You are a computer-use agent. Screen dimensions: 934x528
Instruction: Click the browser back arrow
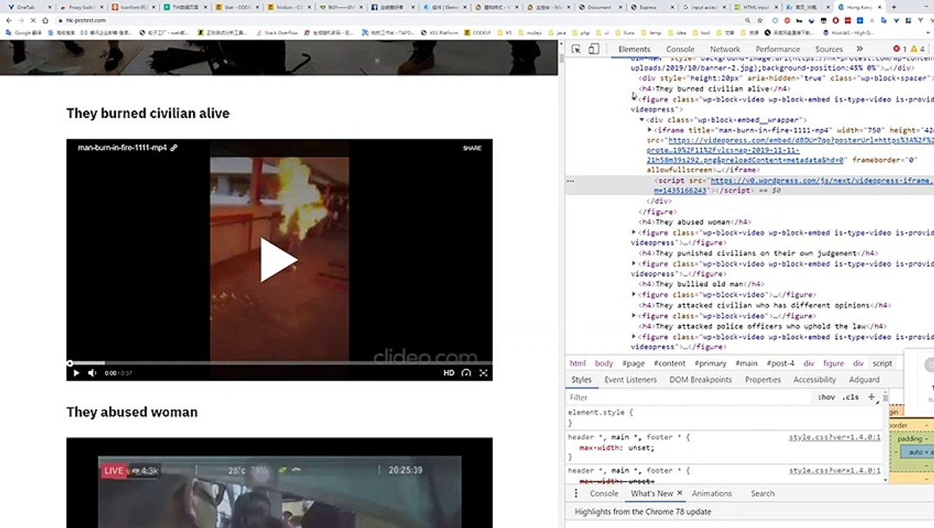point(9,20)
